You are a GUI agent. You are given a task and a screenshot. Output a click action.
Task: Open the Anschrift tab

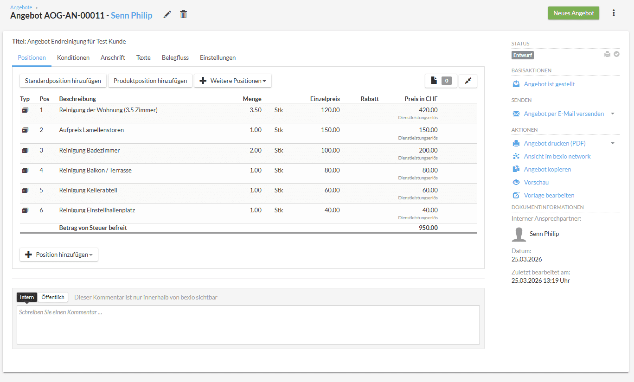coord(113,57)
